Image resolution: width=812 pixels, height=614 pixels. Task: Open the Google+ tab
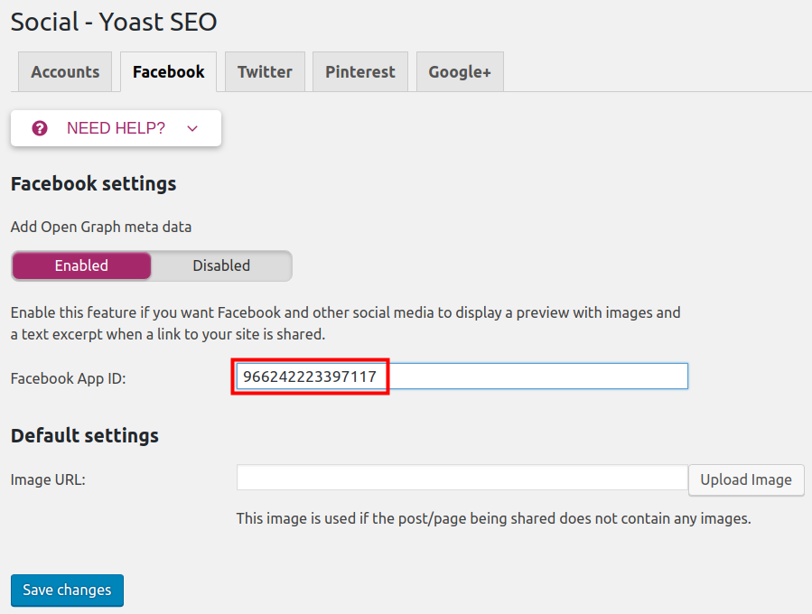click(460, 72)
